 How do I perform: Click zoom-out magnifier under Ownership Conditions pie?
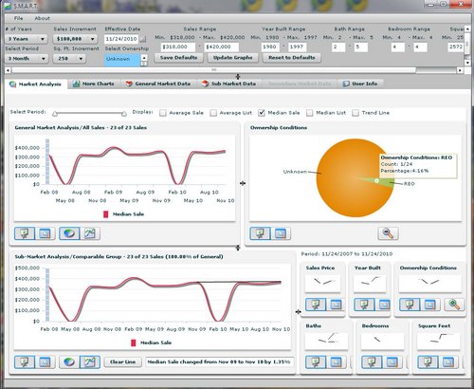point(388,233)
